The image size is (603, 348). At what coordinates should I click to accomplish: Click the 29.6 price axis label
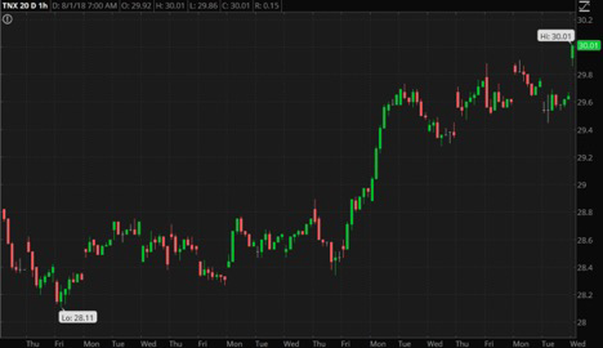click(x=584, y=103)
